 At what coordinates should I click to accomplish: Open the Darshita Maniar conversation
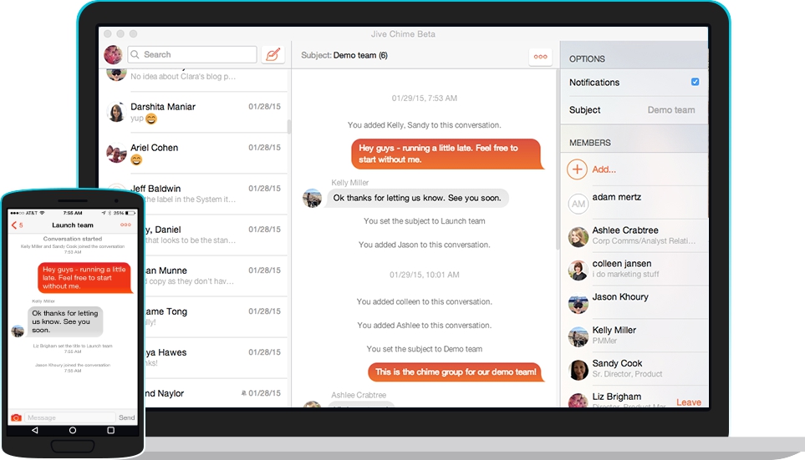pos(196,113)
